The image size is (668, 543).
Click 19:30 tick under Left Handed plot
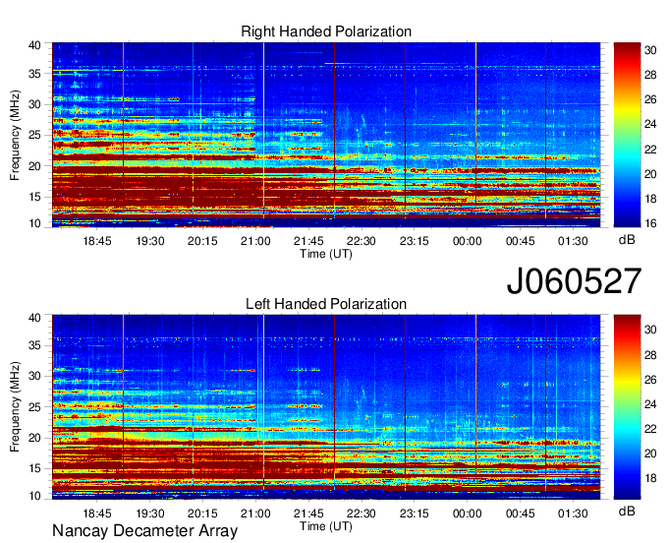150,513
